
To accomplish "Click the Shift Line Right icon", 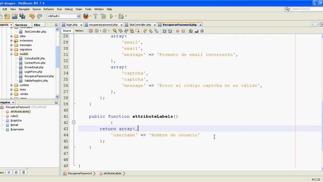I will pyautogui.click(x=170, y=31).
